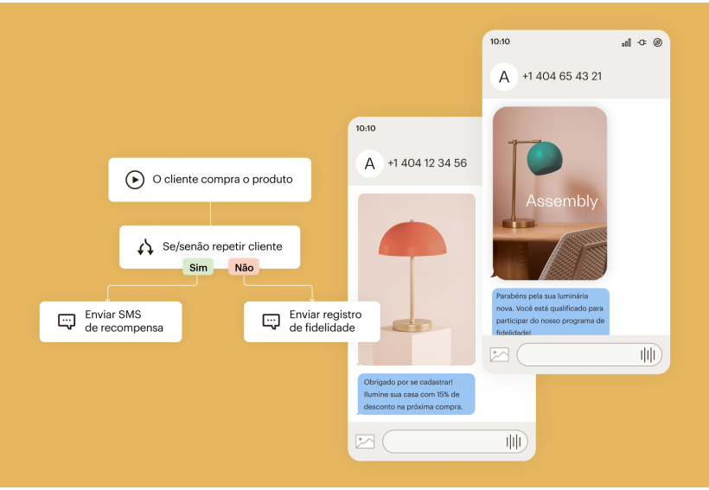Screen dimensions: 709x490
Task: Click the circular status icon at top right
Action: click(x=658, y=42)
